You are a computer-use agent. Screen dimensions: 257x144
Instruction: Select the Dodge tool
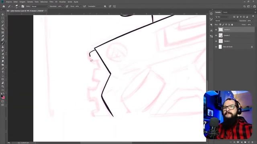tap(3, 65)
